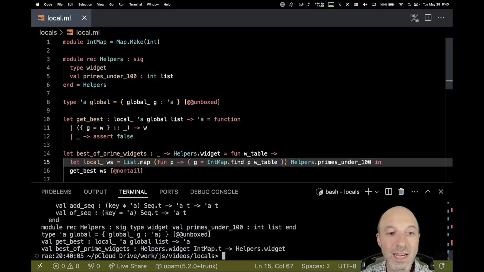Click the terminal prompt input cursor
484x272 pixels.
click(x=224, y=256)
